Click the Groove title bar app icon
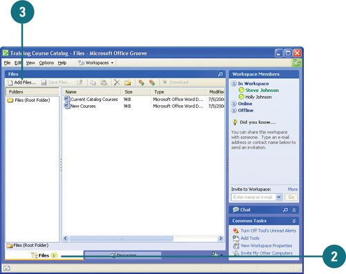 click(6, 53)
